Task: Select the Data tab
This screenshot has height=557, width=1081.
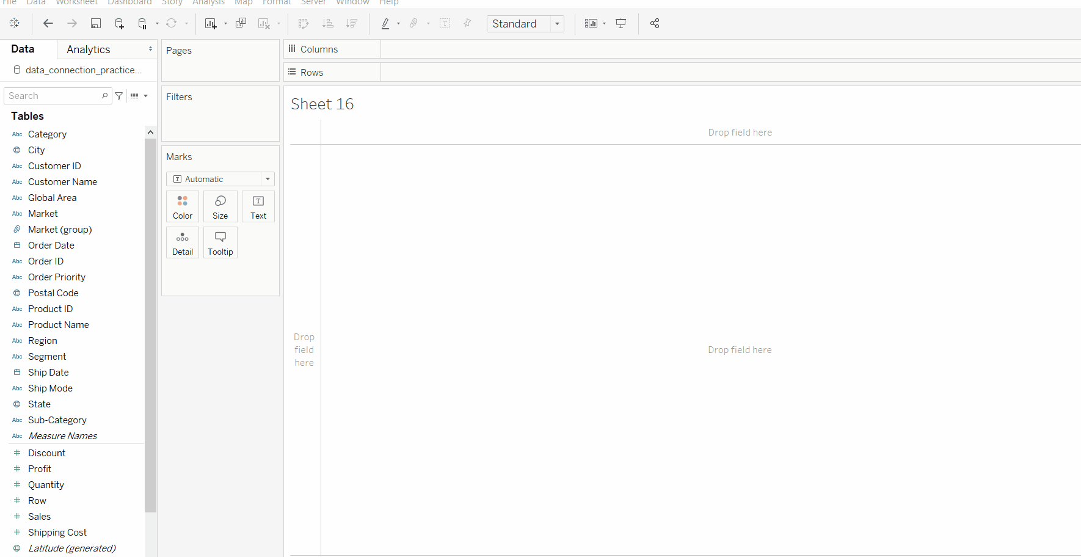Action: 23,49
